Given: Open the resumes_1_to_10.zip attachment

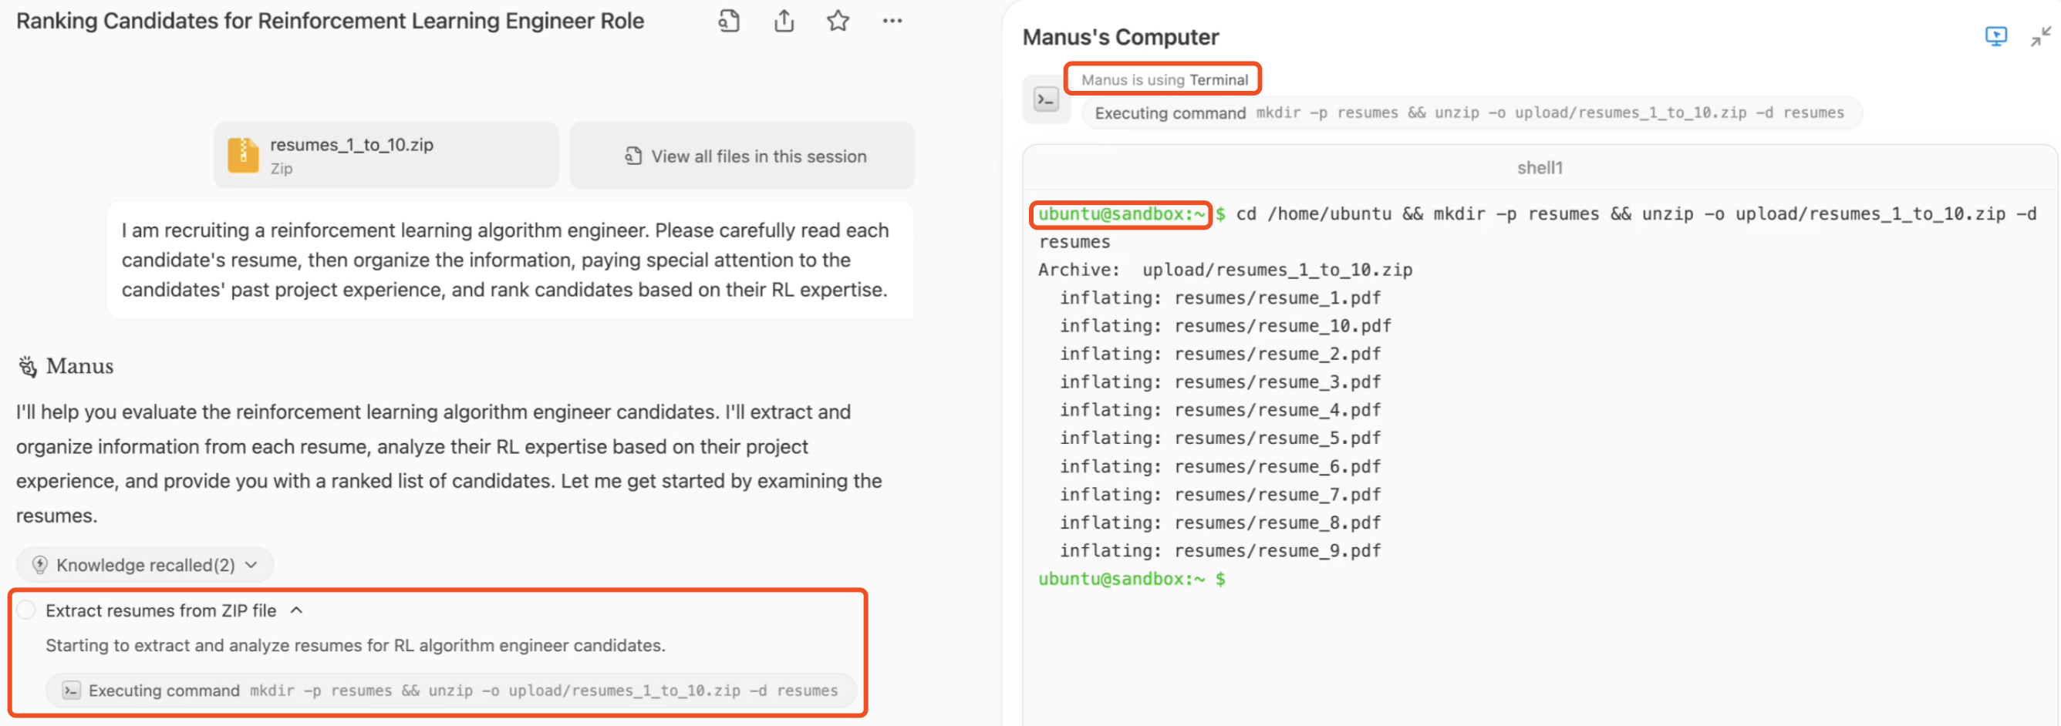Looking at the screenshot, I should click(386, 155).
